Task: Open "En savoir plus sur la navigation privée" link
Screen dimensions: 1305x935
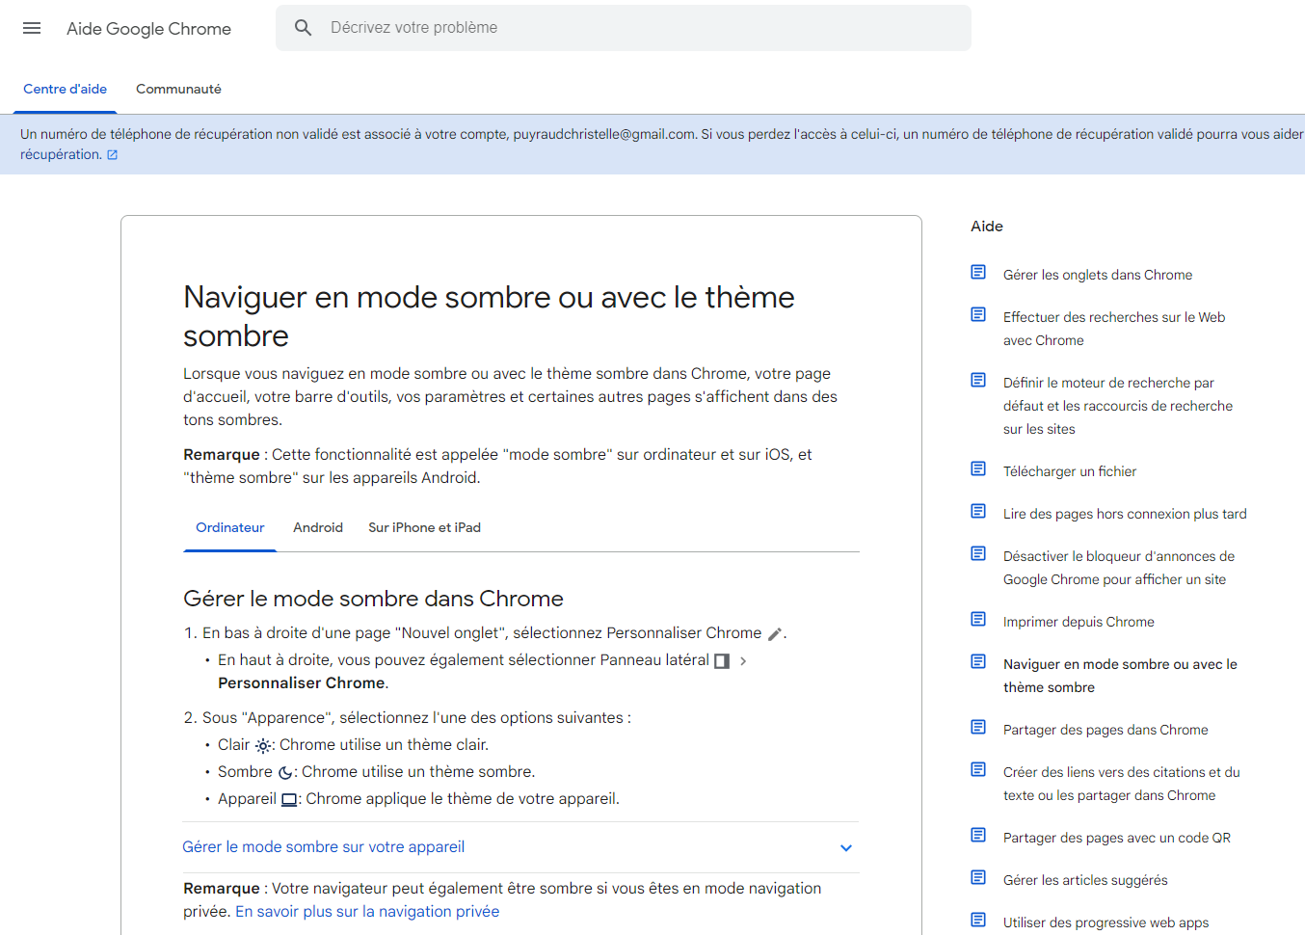Action: pos(367,912)
